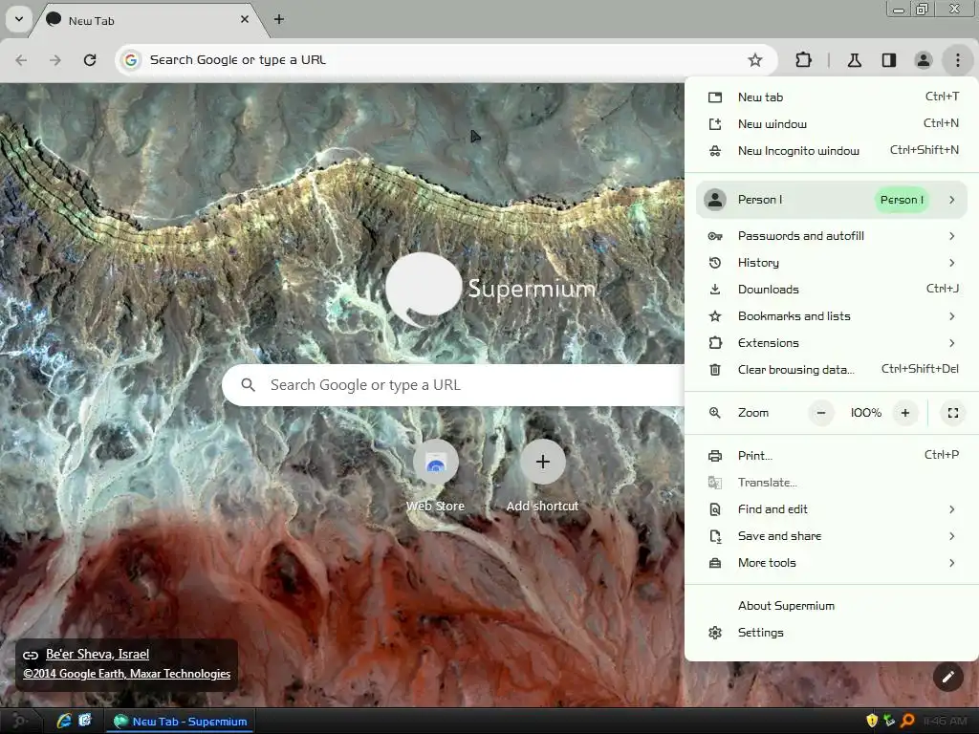The width and height of the screenshot is (979, 734).
Task: Expand the History submenu
Action: tap(831, 263)
